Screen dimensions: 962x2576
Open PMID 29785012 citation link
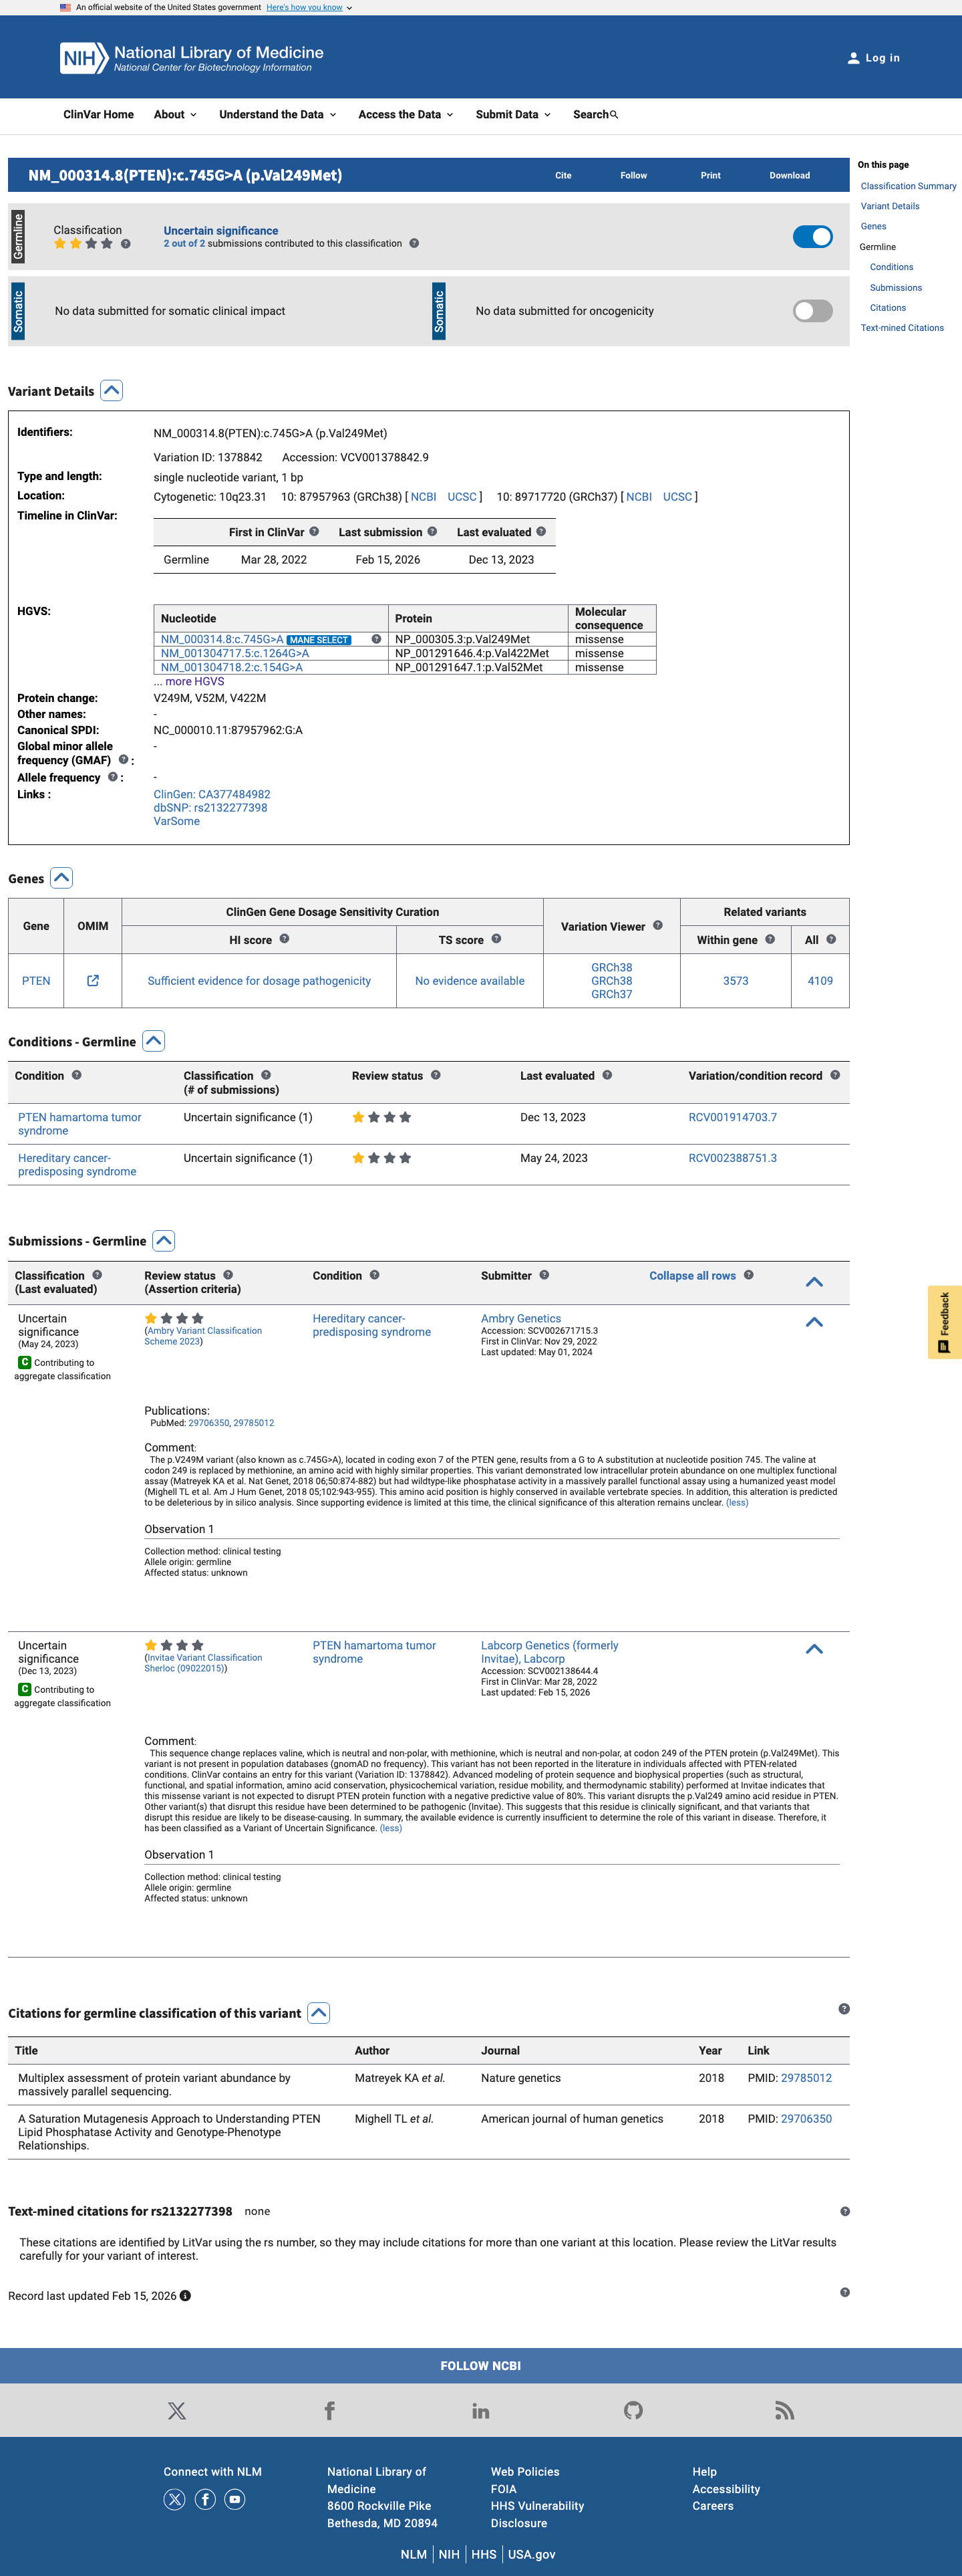point(806,2078)
